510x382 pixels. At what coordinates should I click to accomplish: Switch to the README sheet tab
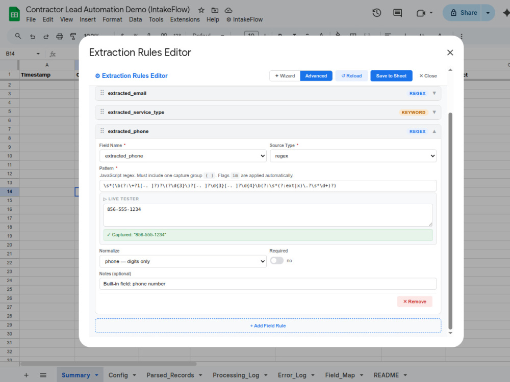386,375
